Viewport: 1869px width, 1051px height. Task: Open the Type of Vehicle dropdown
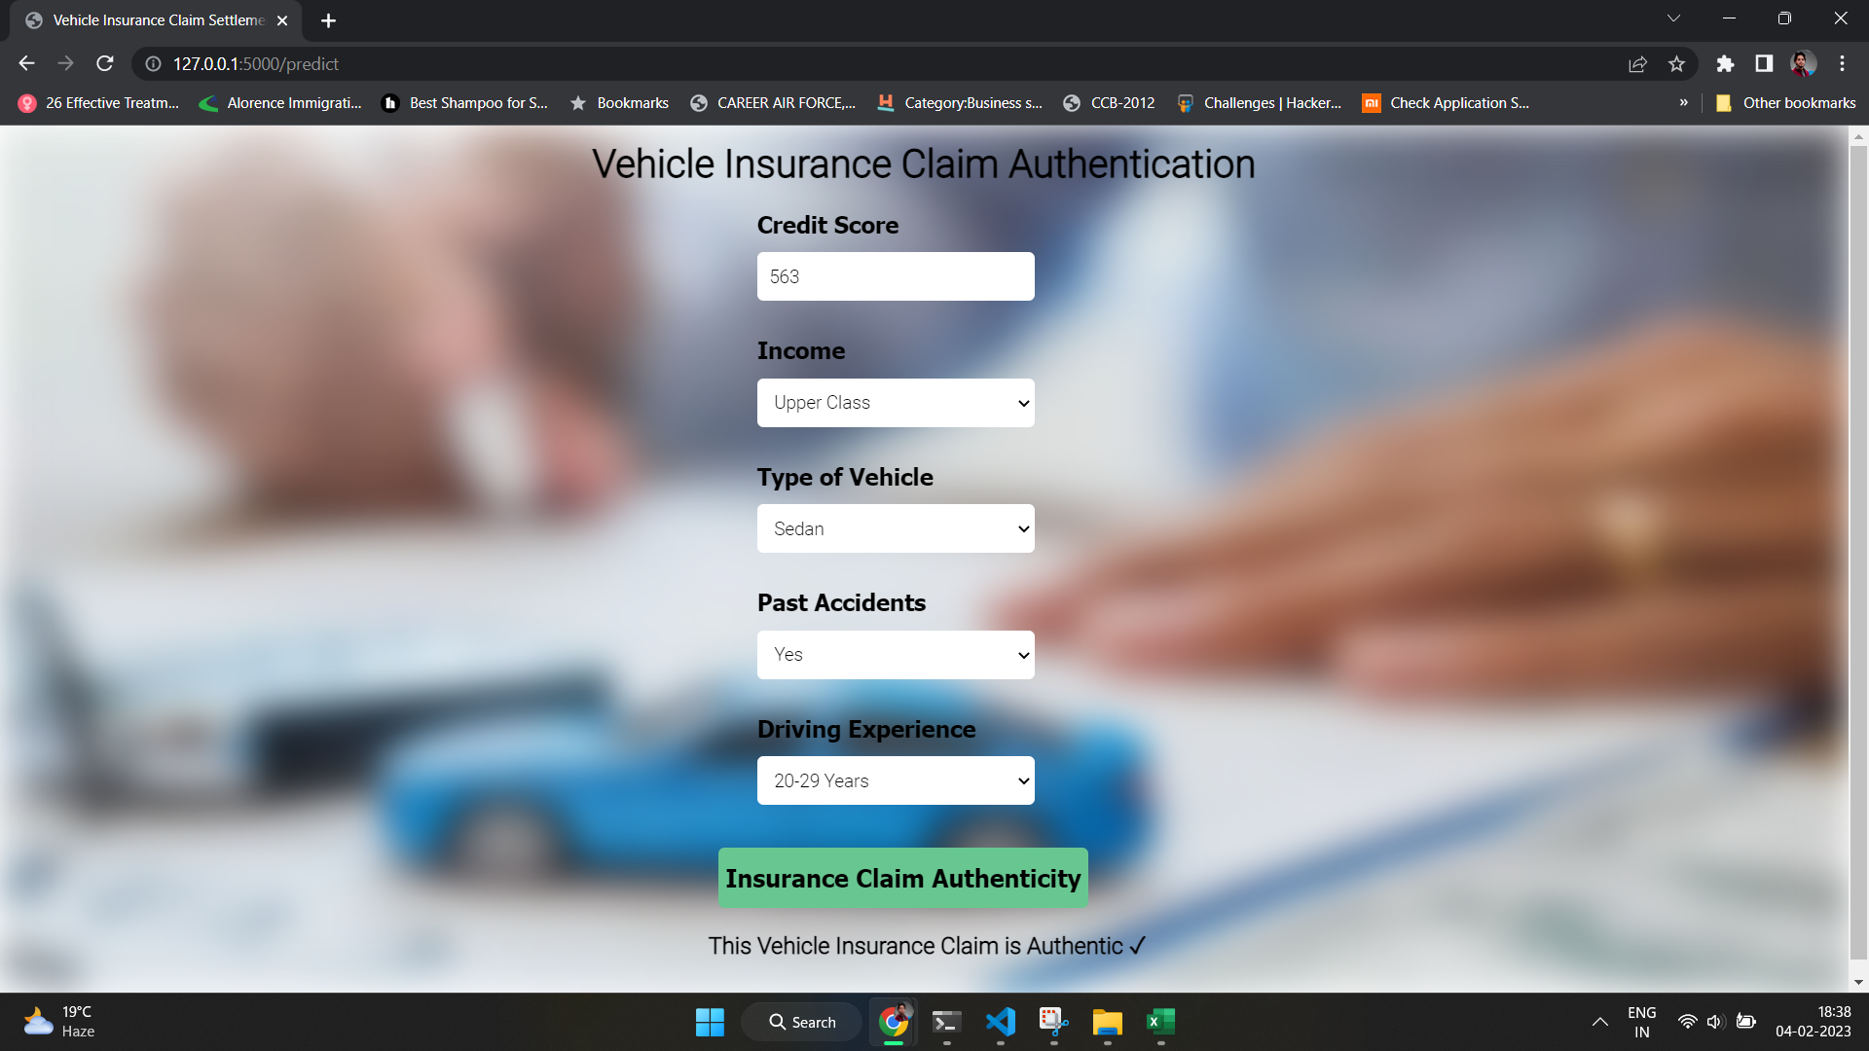pos(895,527)
